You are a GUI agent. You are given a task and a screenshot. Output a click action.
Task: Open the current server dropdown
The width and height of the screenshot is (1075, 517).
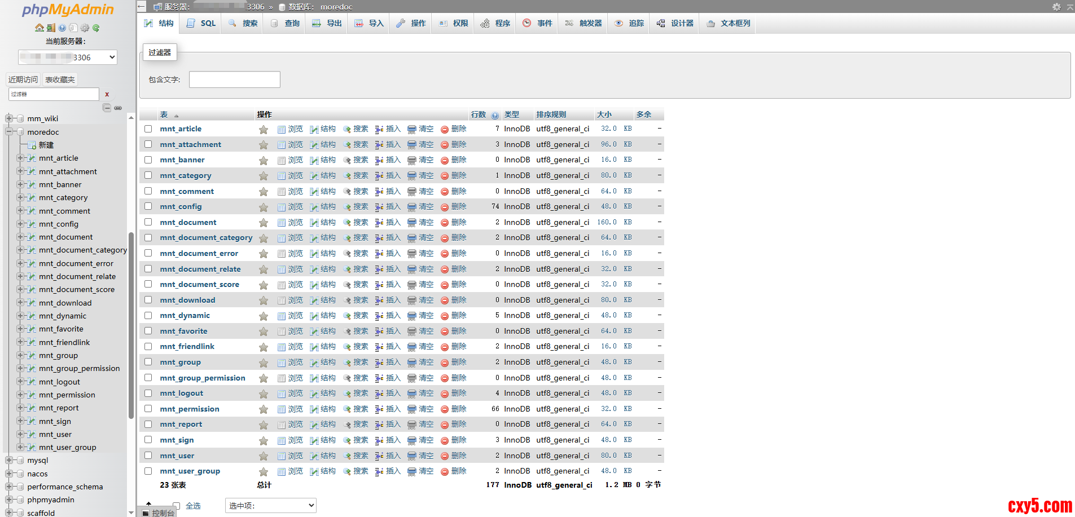pos(68,57)
